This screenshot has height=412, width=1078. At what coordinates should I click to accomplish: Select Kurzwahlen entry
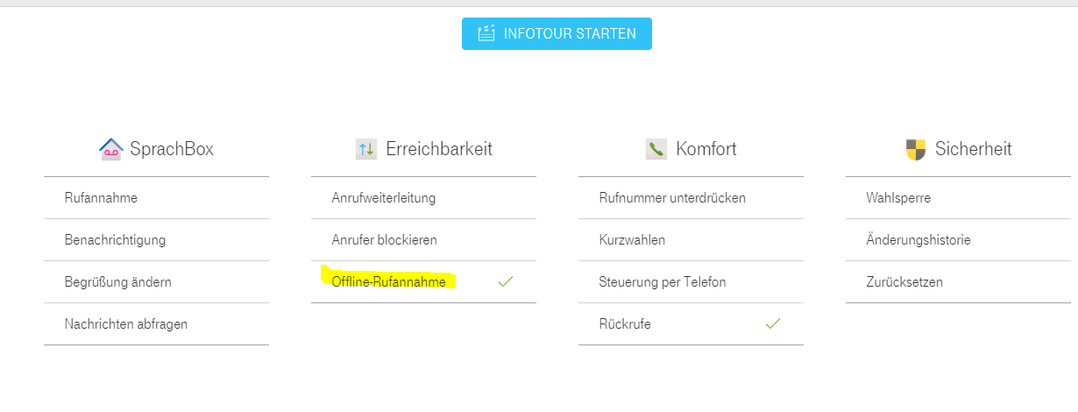point(632,240)
